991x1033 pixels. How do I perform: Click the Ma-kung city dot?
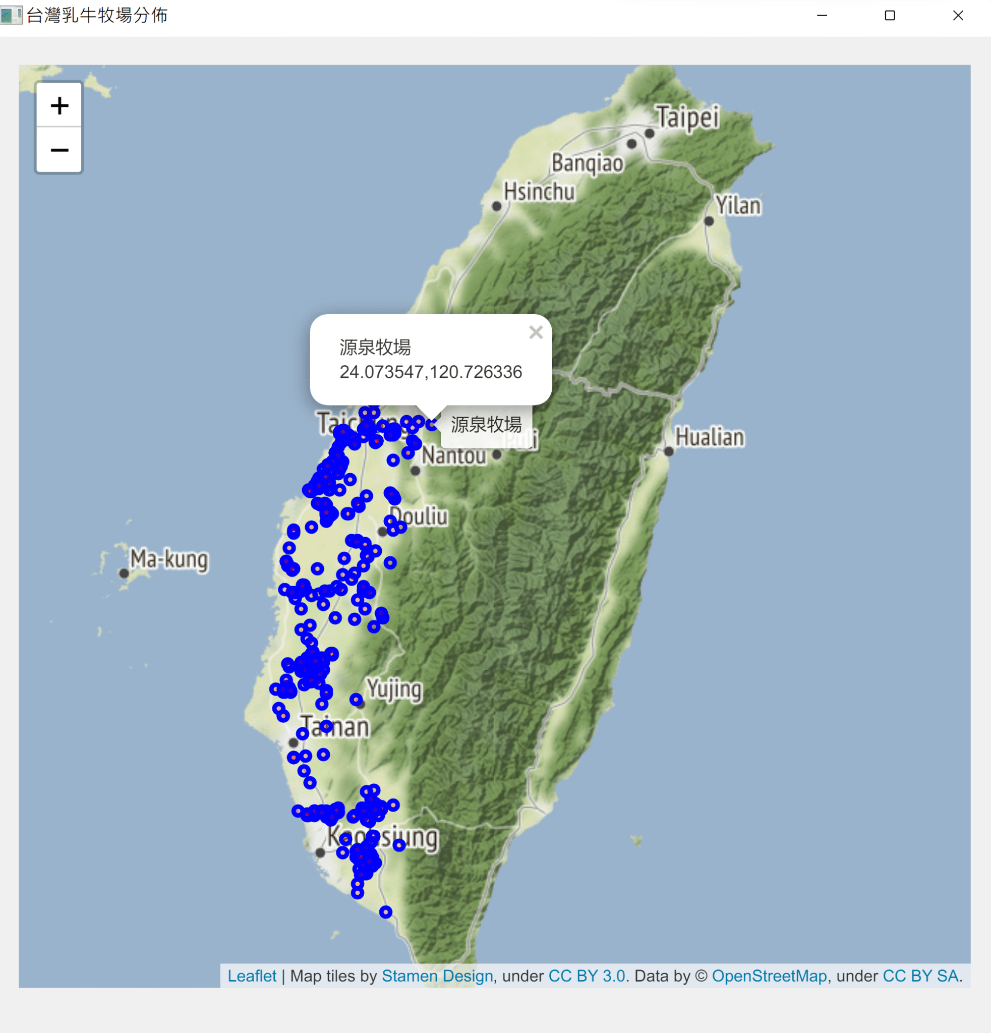125,573
